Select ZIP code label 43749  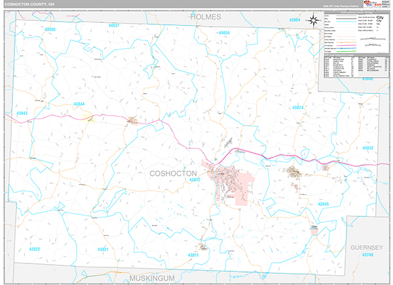pyautogui.click(x=367, y=255)
